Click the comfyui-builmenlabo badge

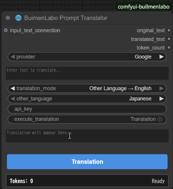point(144,7)
